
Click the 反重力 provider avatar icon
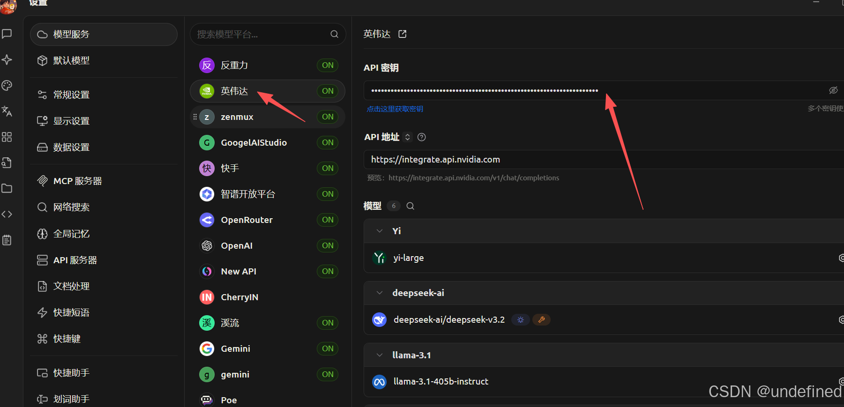pyautogui.click(x=207, y=65)
